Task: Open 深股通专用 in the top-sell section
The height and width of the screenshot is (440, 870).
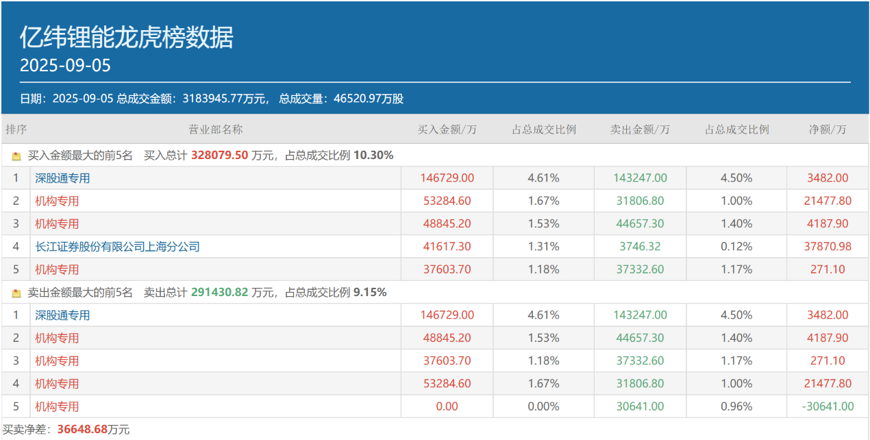Action: pos(62,315)
